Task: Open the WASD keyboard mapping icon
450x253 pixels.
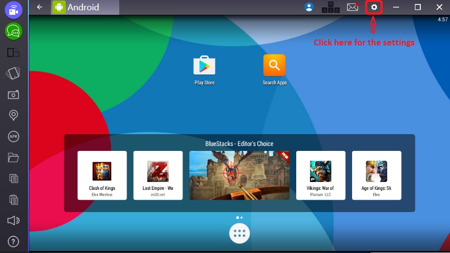Action: (x=331, y=7)
